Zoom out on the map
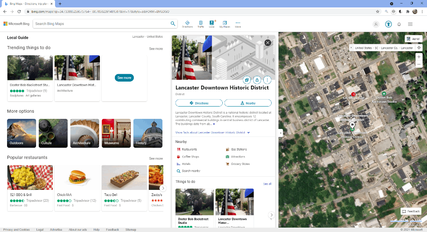427x232 pixels. 419,64
